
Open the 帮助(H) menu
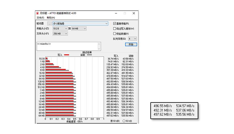click(51, 18)
